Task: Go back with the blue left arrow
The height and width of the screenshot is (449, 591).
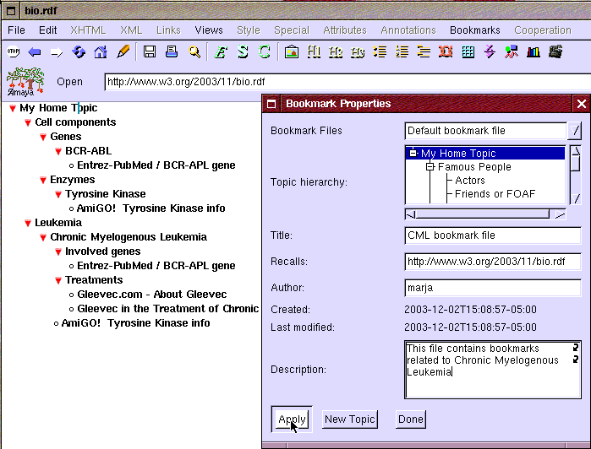Action: (35, 52)
